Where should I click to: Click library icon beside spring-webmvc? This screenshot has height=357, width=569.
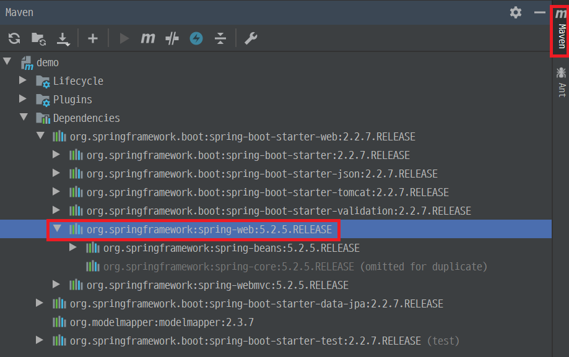[76, 285]
